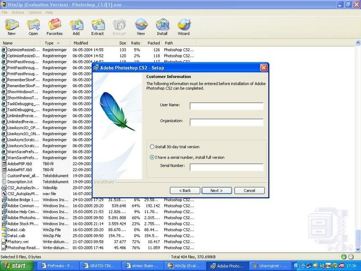Click the User Name input field
361x271 pixels.
[227, 106]
